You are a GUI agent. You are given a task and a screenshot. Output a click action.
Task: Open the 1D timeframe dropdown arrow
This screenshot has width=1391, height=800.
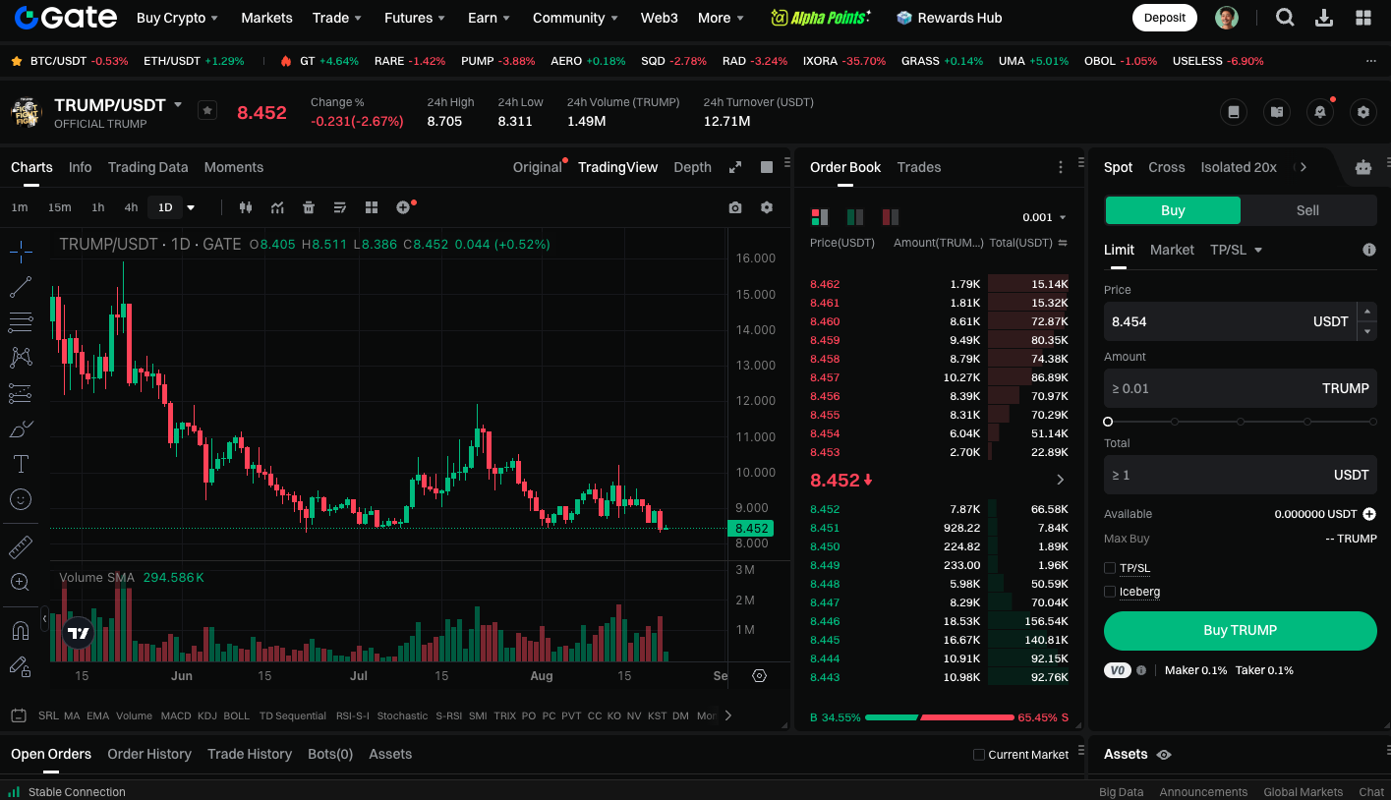pyautogui.click(x=191, y=207)
